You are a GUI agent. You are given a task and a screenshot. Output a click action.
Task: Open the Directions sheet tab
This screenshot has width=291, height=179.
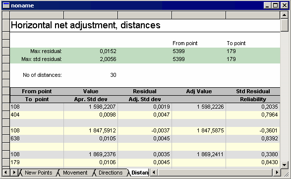(x=111, y=173)
